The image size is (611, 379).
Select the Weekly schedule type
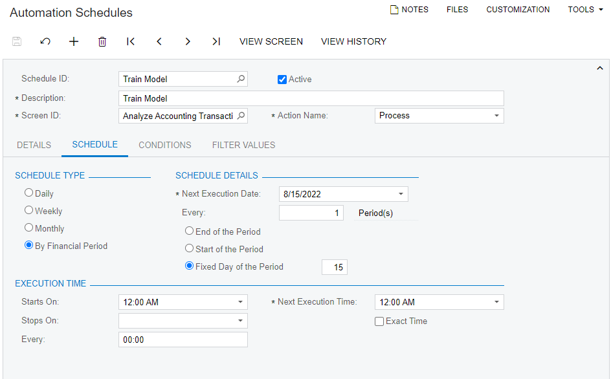tap(28, 210)
